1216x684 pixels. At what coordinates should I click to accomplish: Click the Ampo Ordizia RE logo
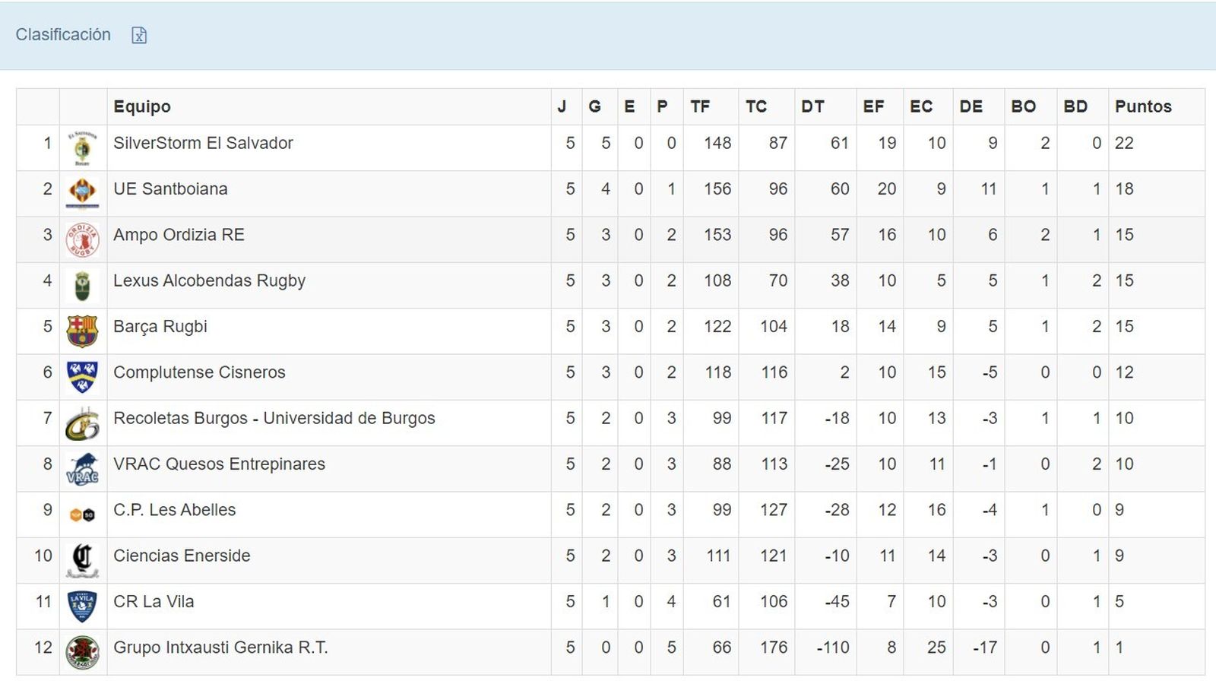point(82,239)
